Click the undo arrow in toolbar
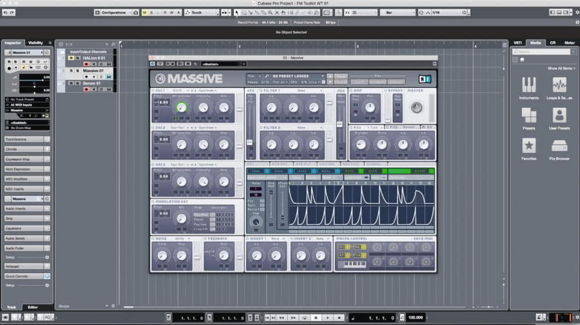This screenshot has height=325, width=580. tap(5, 12)
